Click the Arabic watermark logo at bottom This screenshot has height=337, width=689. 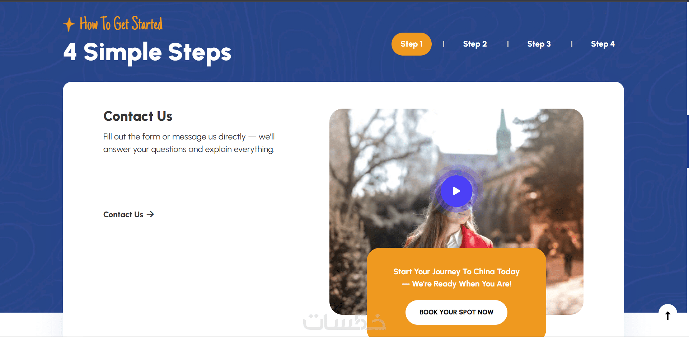(x=344, y=322)
